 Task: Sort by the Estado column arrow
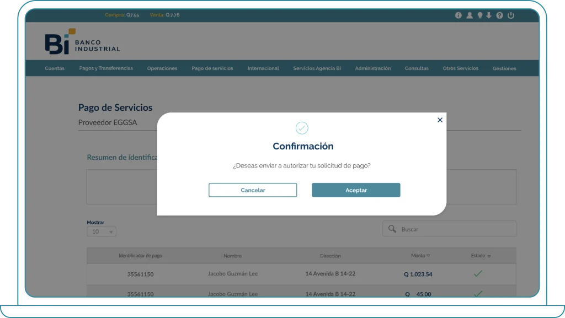(489, 256)
